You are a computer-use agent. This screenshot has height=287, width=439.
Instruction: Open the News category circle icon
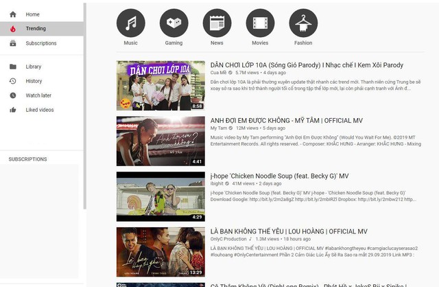point(217,23)
